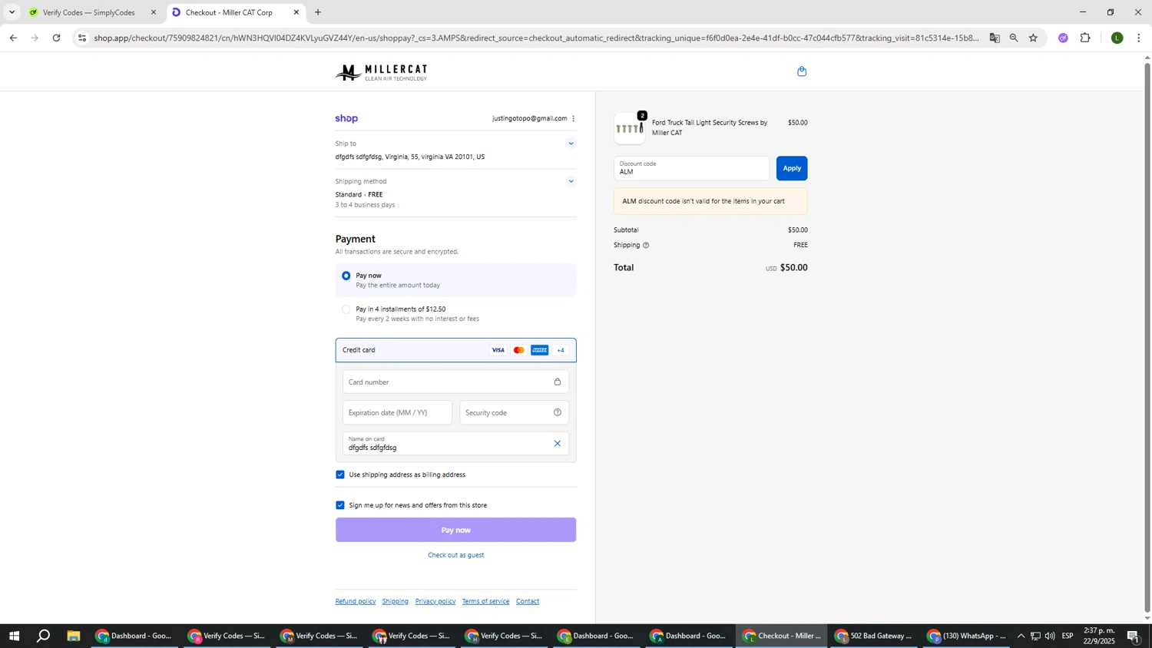Show the +4 additional card types
1152x648 pixels.
point(561,350)
